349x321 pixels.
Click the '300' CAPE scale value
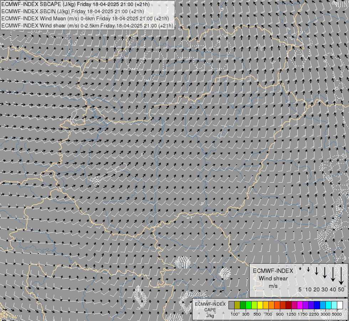click(246, 314)
